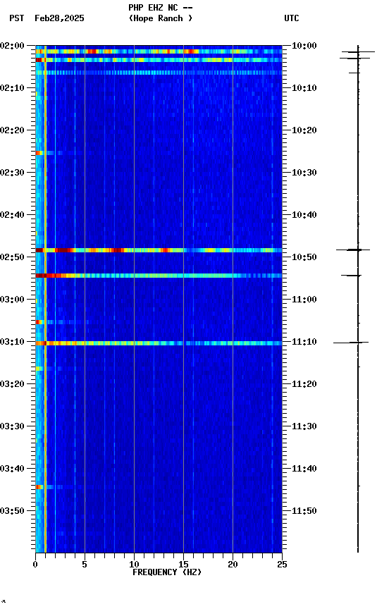Viewport: 389px width, 609px height.
Task: Select the 02:30 PST time label
Action: [12, 173]
